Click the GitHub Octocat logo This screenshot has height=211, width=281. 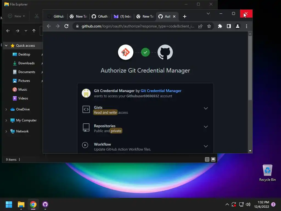[165, 52]
